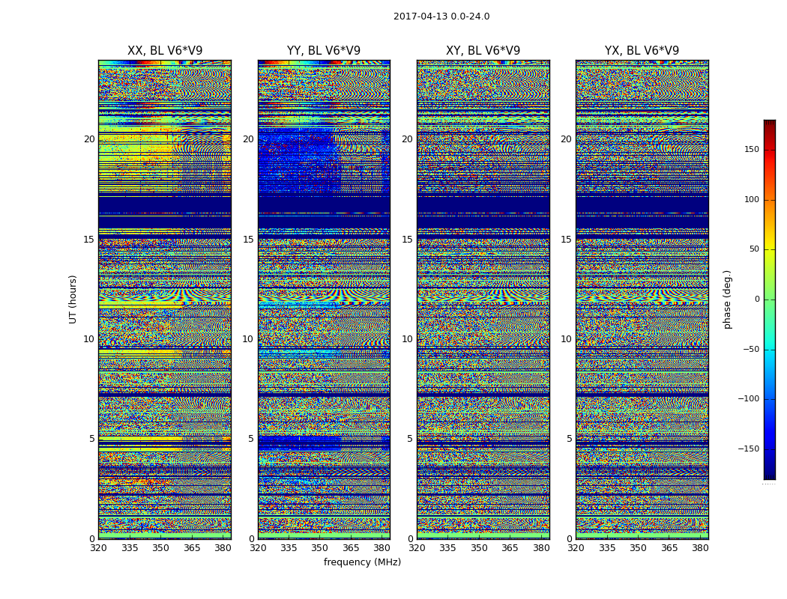This screenshot has width=787, height=599.
Task: Click the figure title '2017-04-13 0.0-24.0'
Action: [x=441, y=16]
